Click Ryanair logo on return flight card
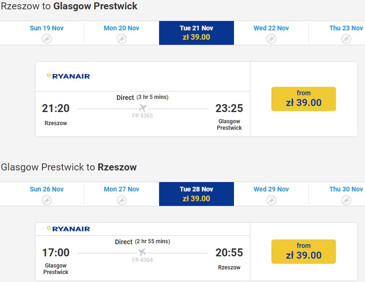 point(68,229)
